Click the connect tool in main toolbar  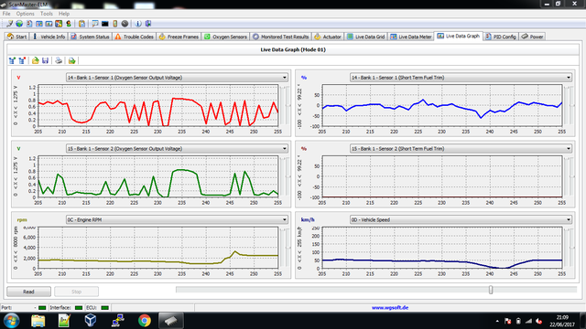pos(9,24)
